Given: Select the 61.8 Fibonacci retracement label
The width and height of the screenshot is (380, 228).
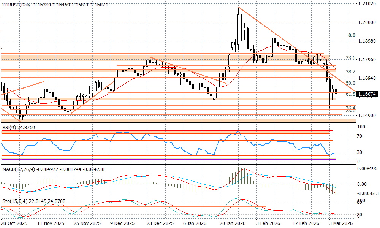Looking at the screenshot, I should point(350,94).
